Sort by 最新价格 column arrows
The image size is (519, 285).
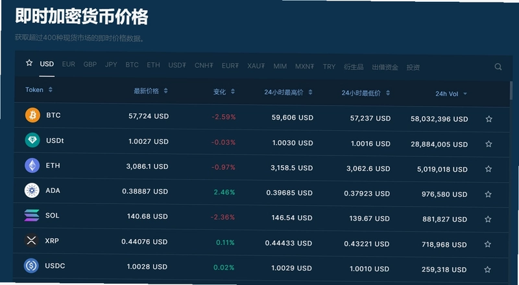coord(166,91)
